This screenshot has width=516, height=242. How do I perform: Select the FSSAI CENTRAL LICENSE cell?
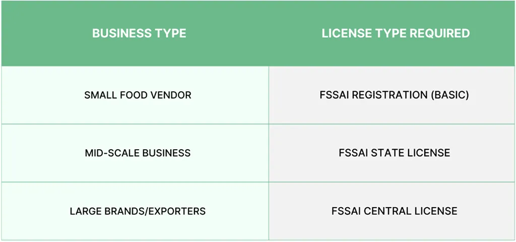click(394, 211)
